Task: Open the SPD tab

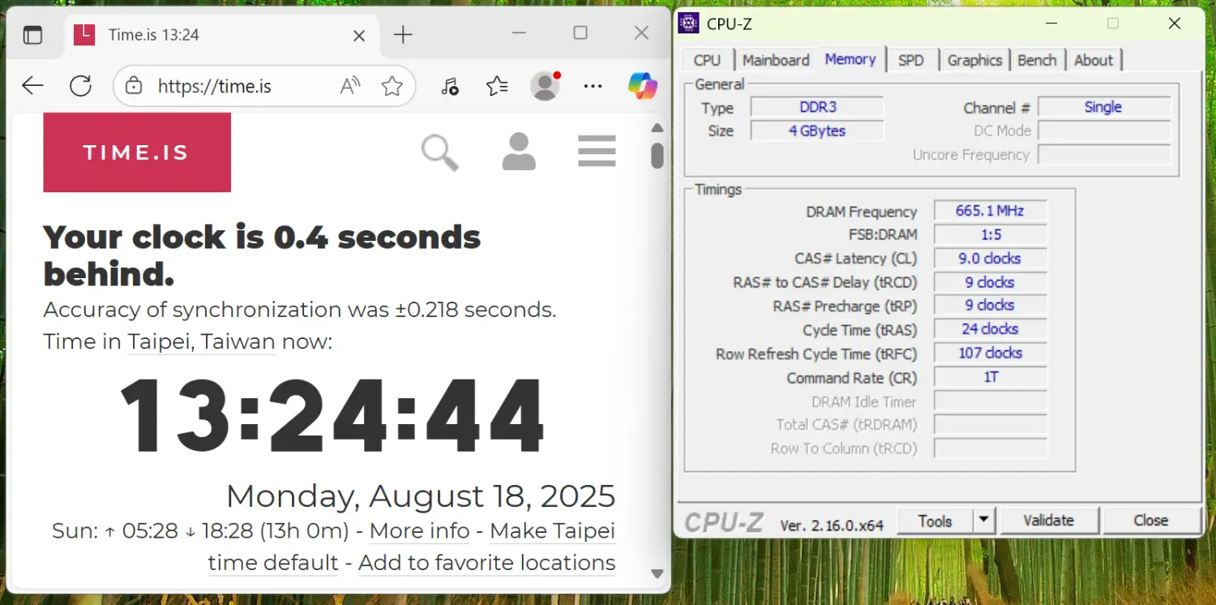Action: (911, 60)
